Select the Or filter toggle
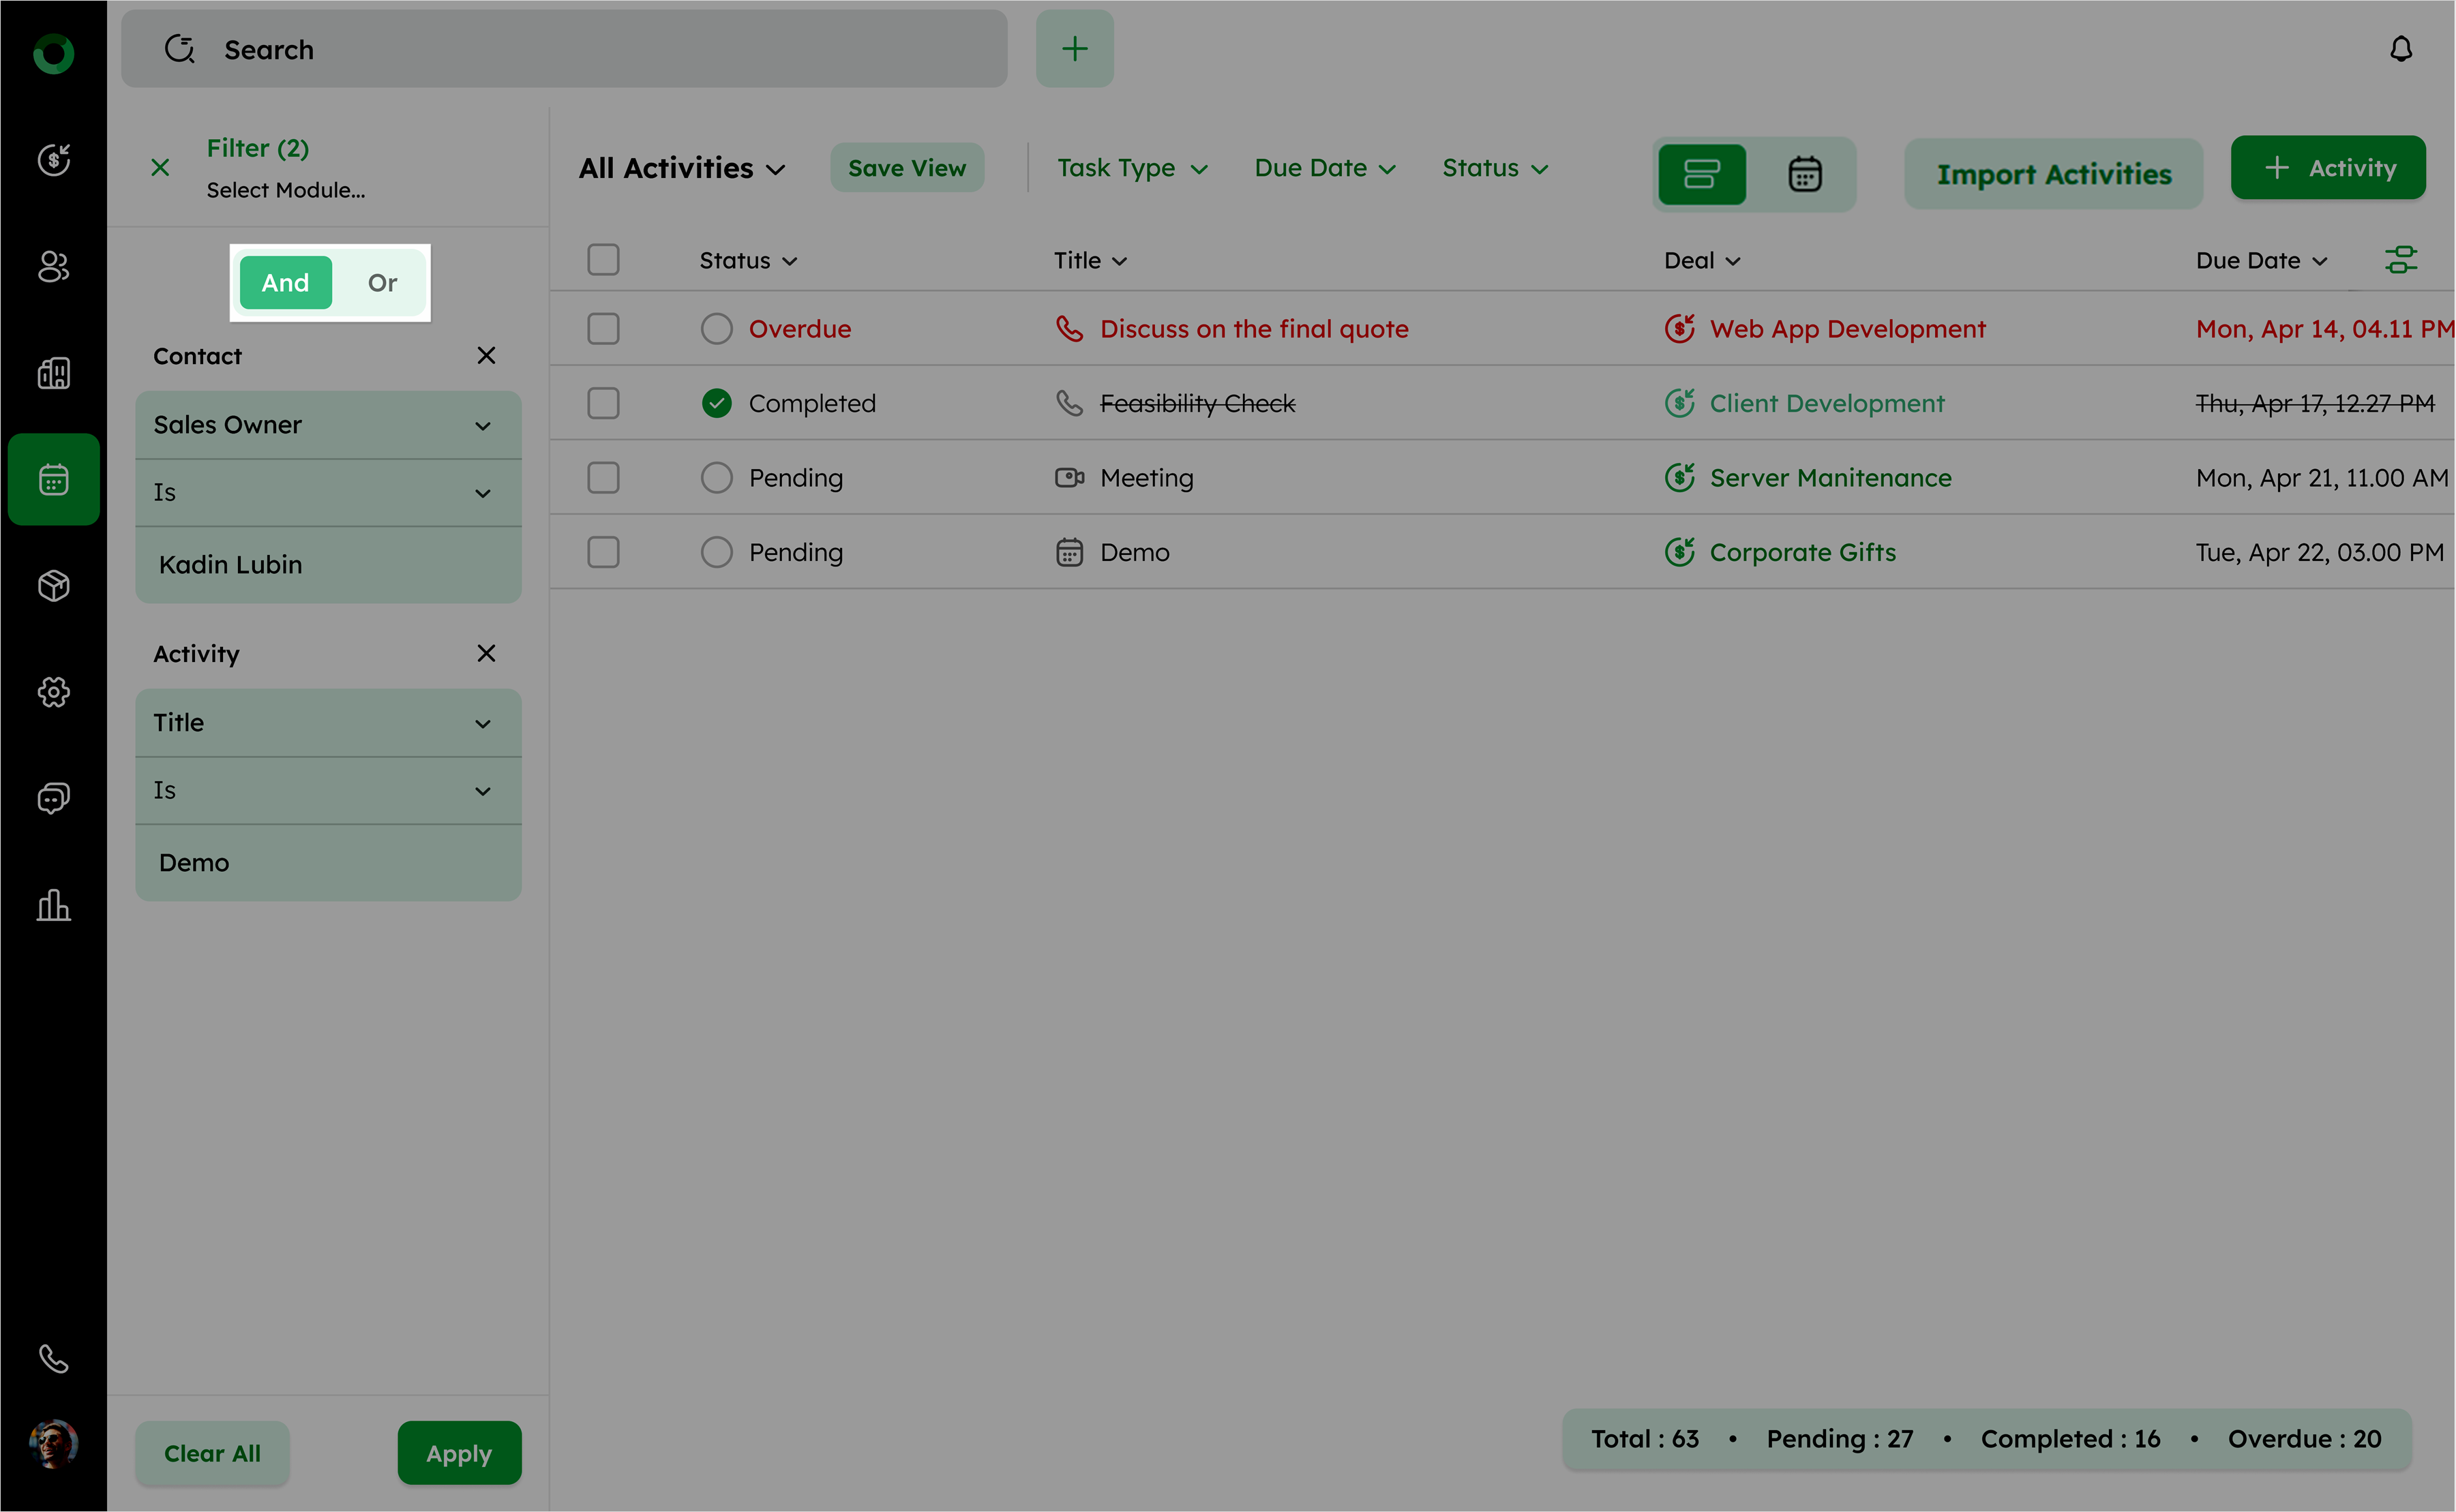This screenshot has height=1512, width=2456. (x=382, y=283)
